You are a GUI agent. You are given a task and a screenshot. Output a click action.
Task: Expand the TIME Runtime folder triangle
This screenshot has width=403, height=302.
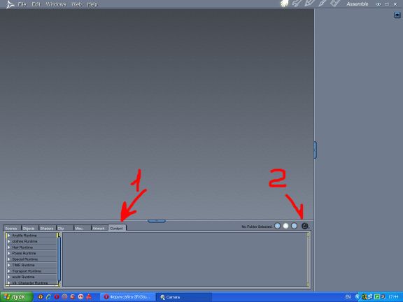pos(9,265)
